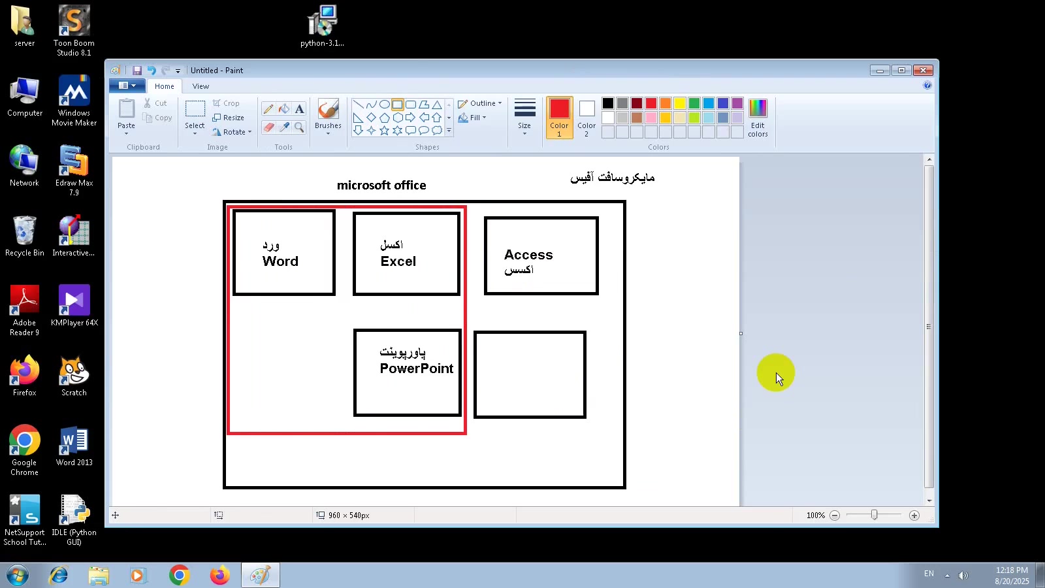
Task: Choose the Cloud callout shape
Action: point(436,131)
